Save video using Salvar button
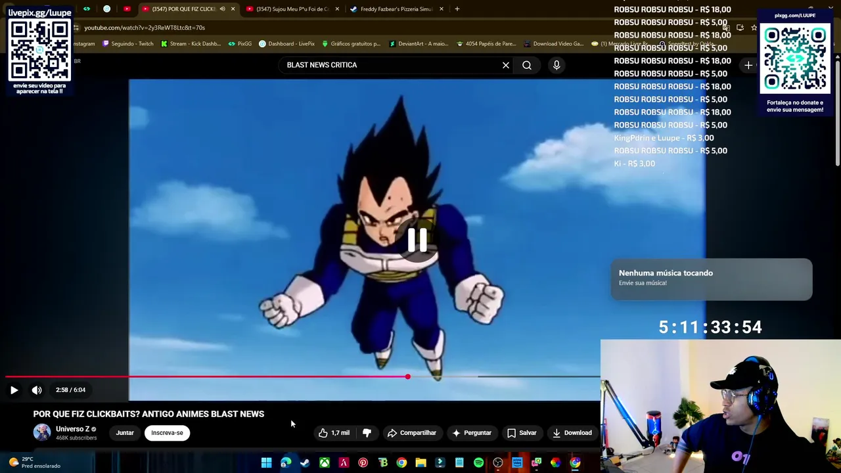Viewport: 841px width, 473px height. click(x=522, y=433)
